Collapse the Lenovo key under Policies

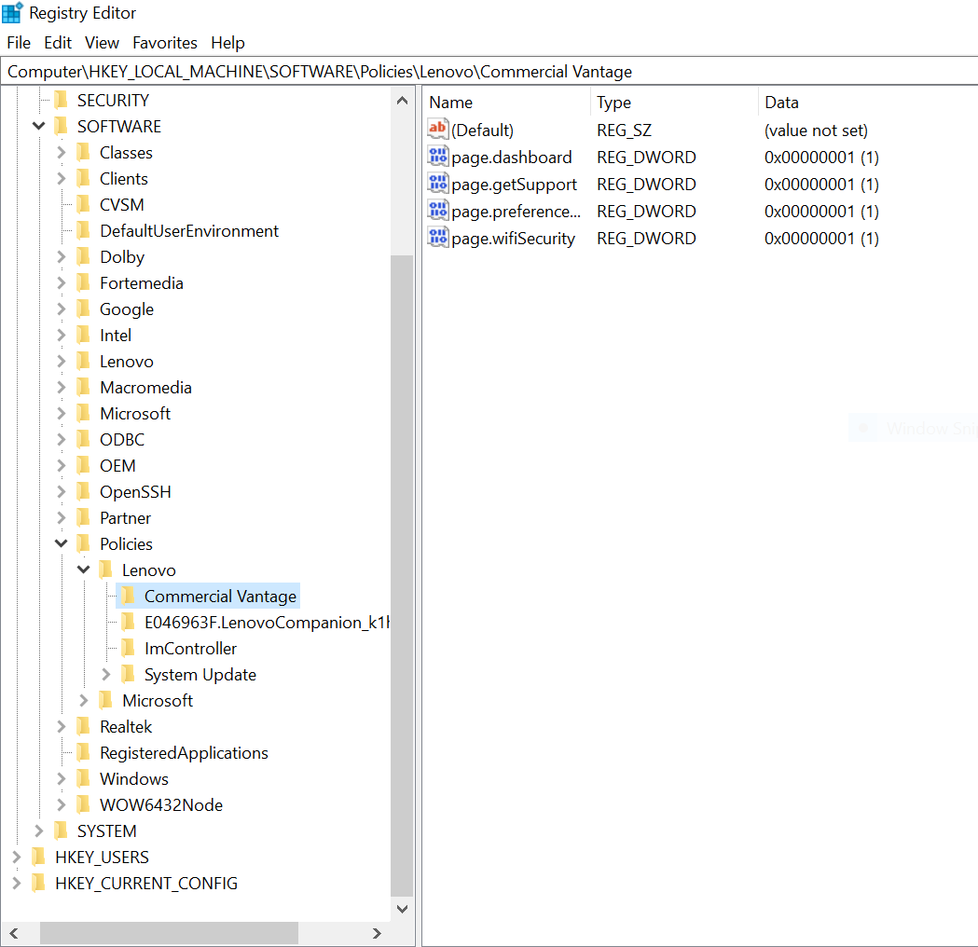84,570
